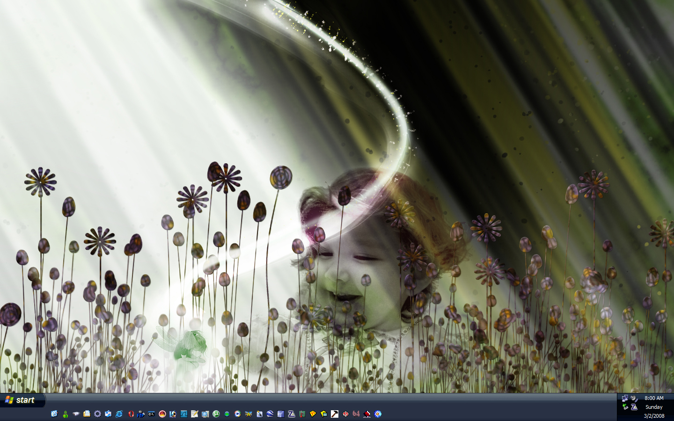Launch uTorrent from quick launch
Viewport: 674px width, 421px height.
(x=216, y=414)
